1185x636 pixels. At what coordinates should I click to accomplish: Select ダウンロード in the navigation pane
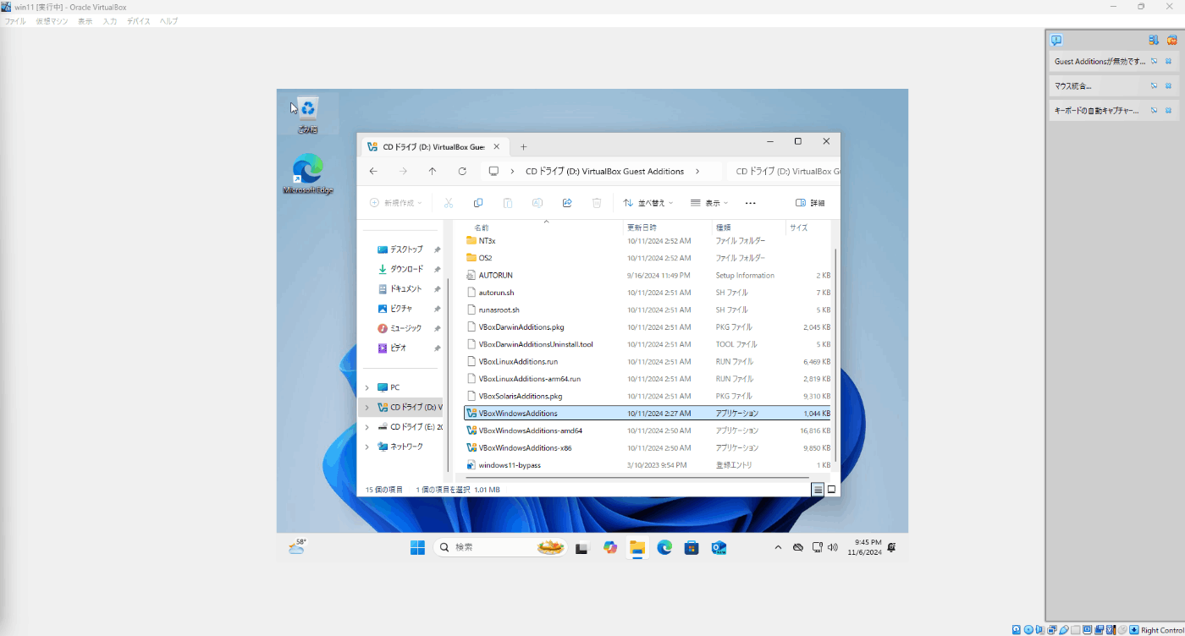(406, 269)
